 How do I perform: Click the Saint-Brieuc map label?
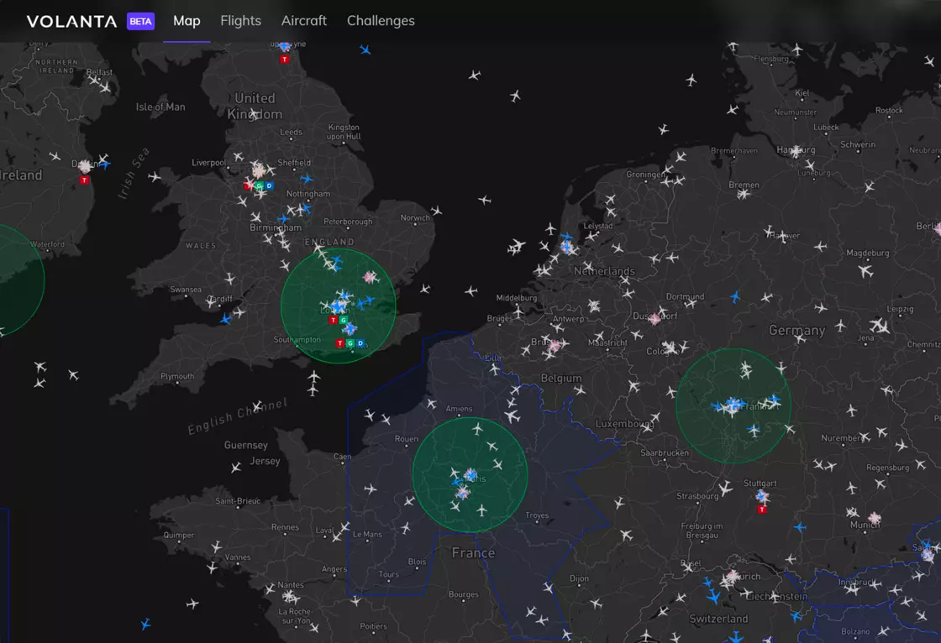tap(238, 501)
